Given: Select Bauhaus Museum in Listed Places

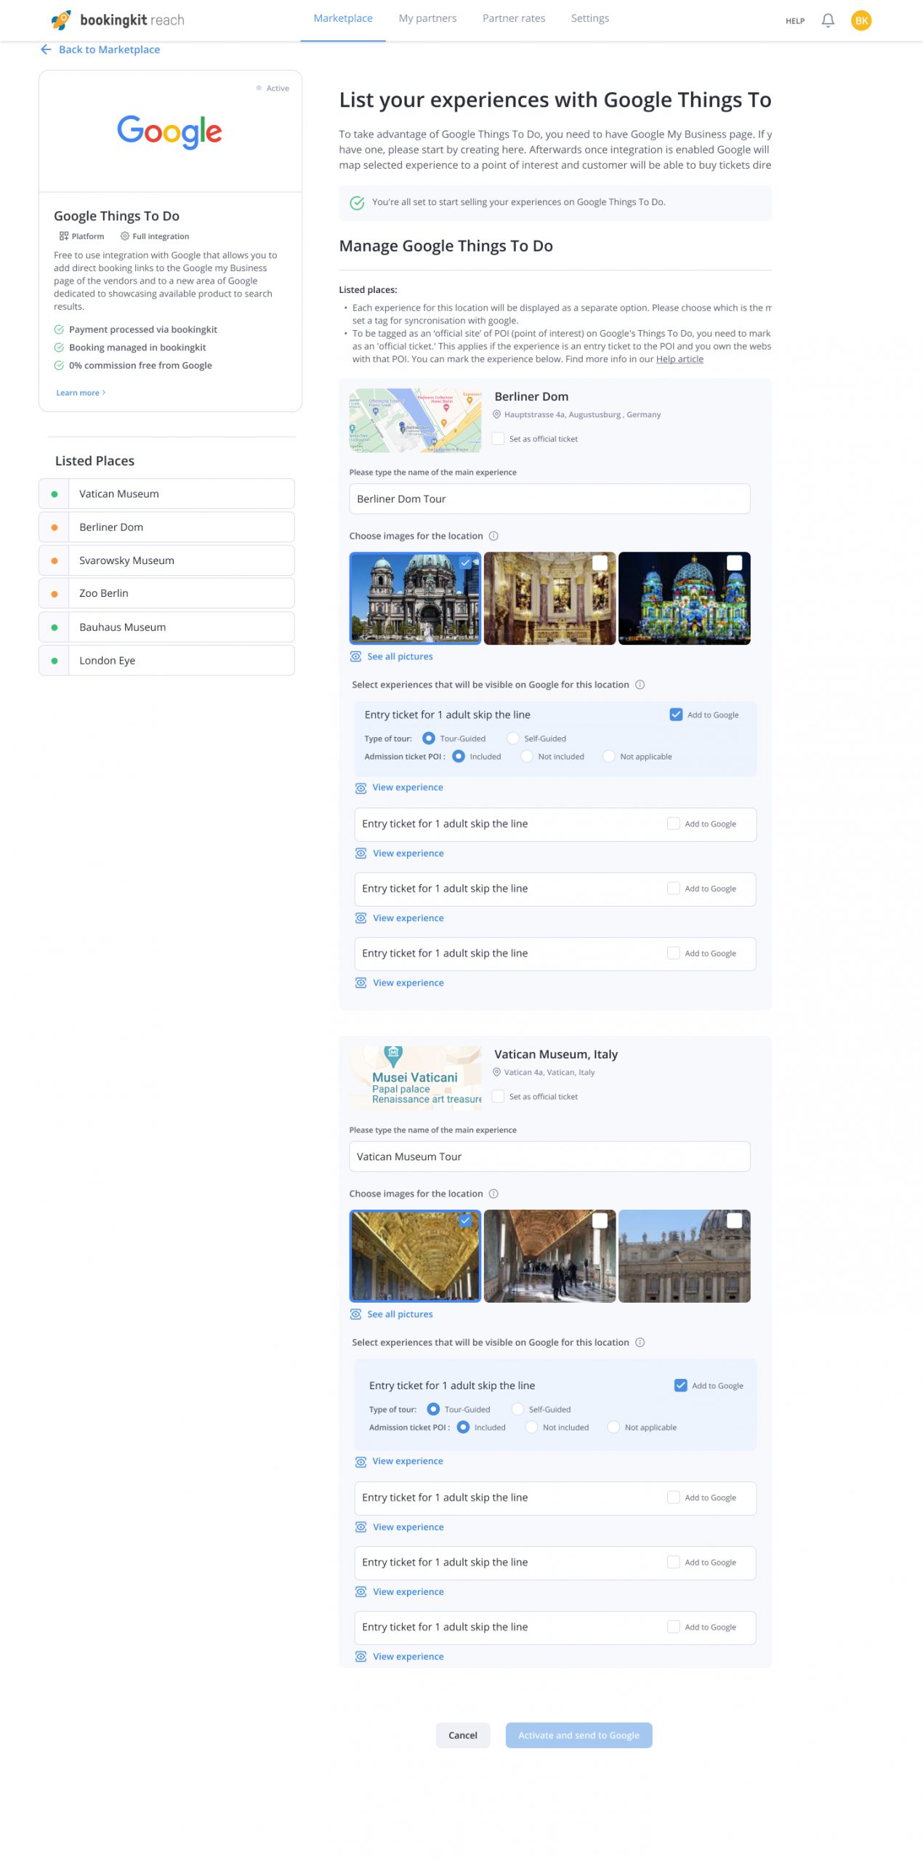Looking at the screenshot, I should pyautogui.click(x=166, y=627).
